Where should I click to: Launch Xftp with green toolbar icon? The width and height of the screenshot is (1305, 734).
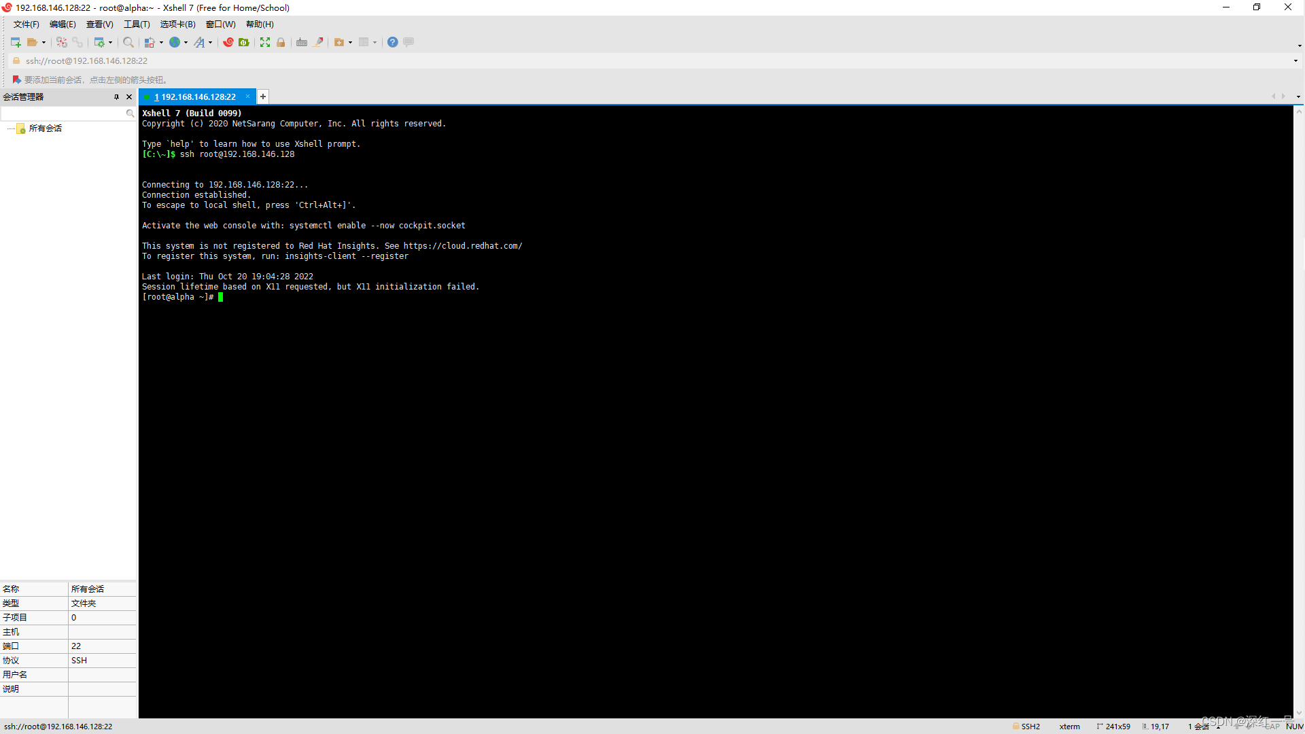(244, 42)
